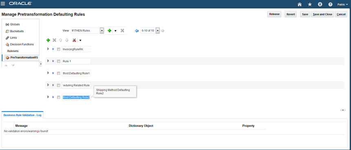Screen dimensions: 351x150
Task: Go to previous rules page arrow
Action: click(x=137, y=31)
